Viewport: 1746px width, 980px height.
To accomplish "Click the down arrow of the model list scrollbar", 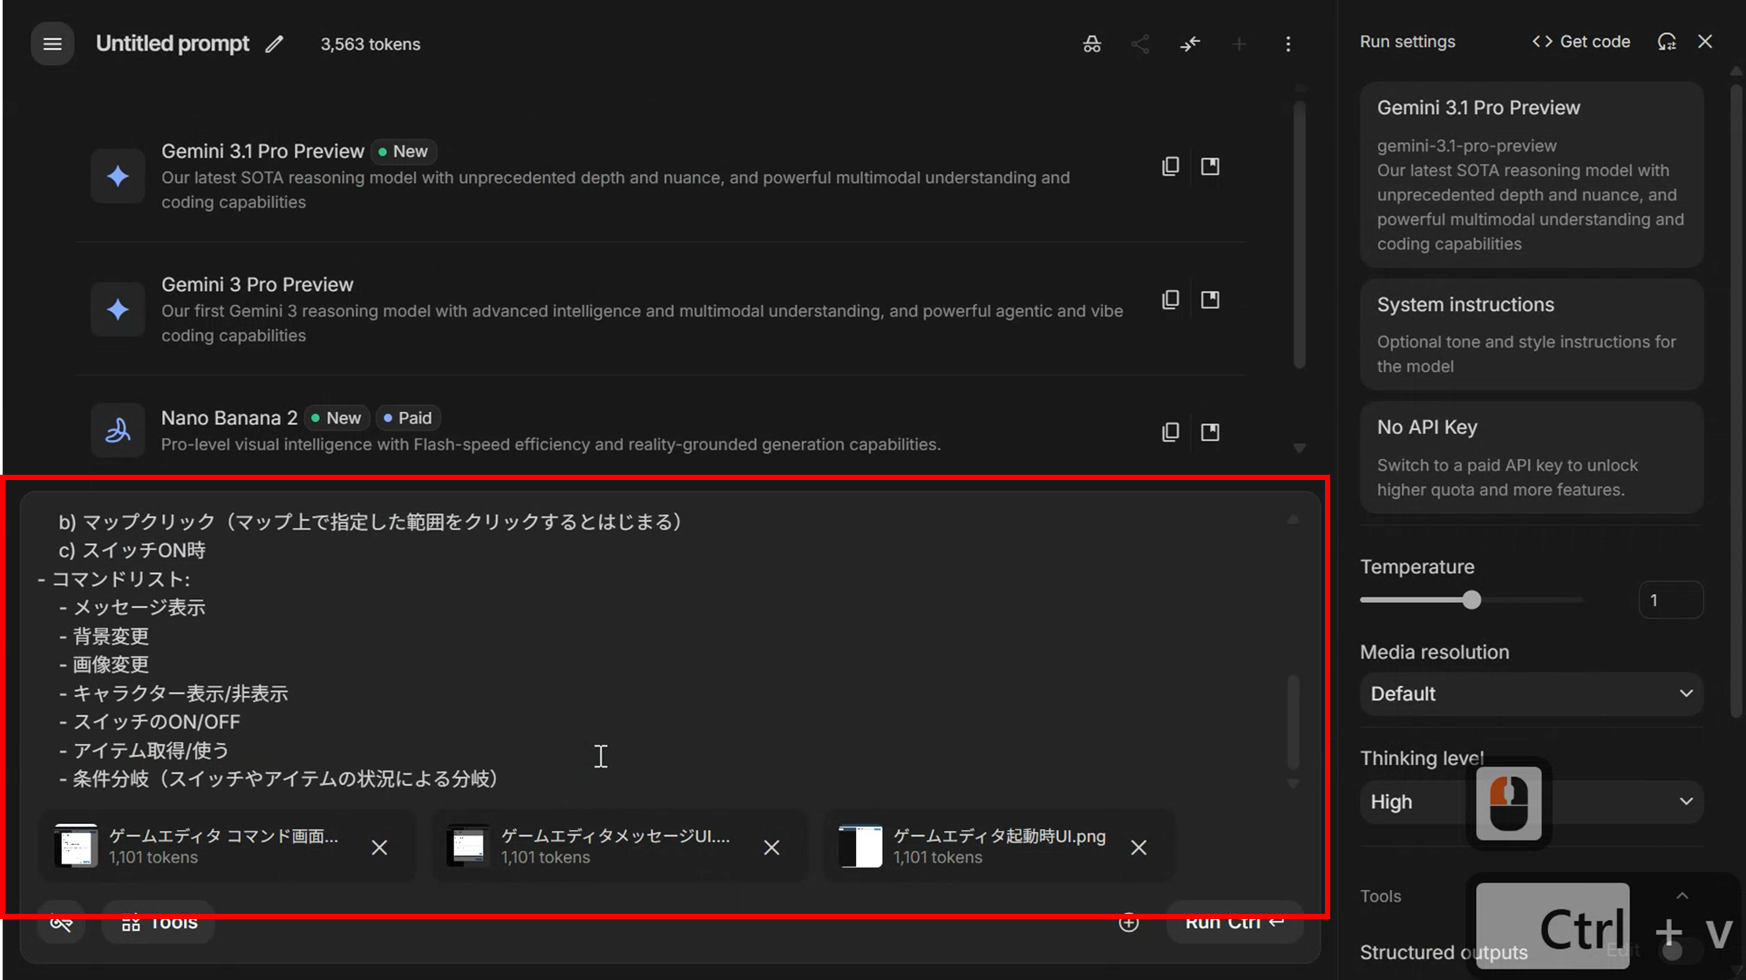I will 1300,449.
